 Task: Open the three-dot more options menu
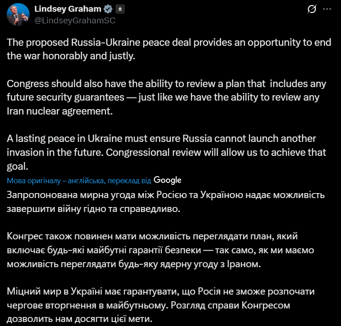[x=329, y=9]
